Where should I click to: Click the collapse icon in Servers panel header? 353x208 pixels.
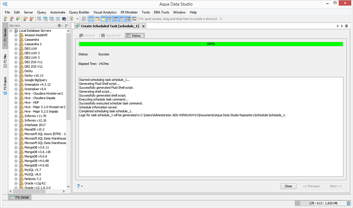pyautogui.click(x=67, y=26)
